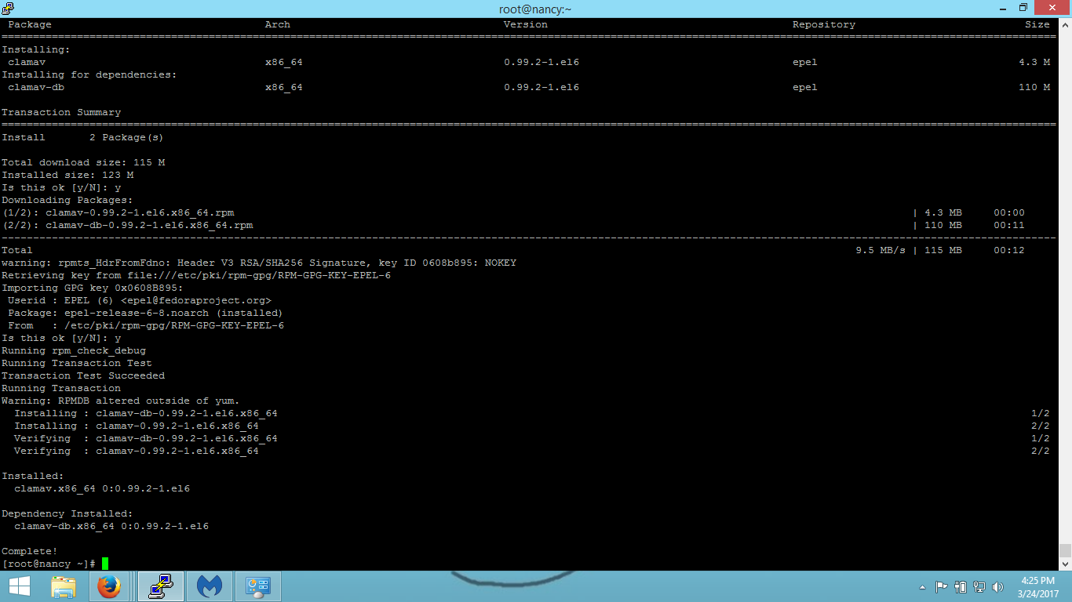The width and height of the screenshot is (1072, 602).
Task: Open volume speaker tray icon
Action: (x=998, y=586)
